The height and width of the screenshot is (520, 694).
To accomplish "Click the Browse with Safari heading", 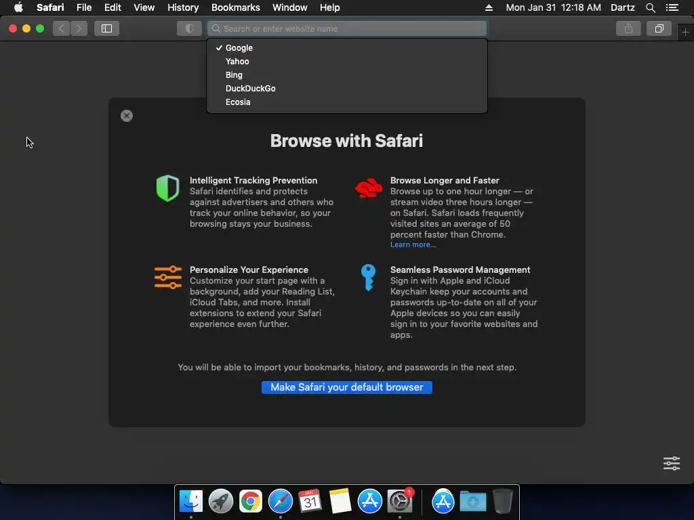I will pyautogui.click(x=346, y=141).
